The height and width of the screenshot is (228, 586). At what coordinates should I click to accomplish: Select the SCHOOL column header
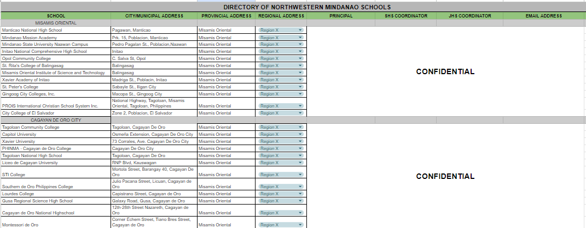tap(56, 16)
